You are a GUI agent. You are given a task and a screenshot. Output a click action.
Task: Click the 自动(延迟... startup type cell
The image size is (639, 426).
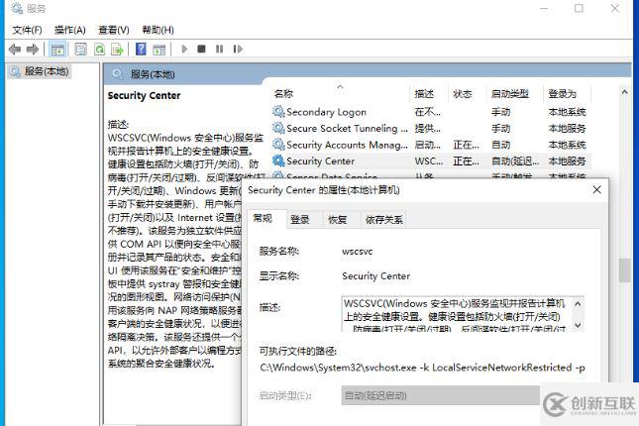(x=515, y=161)
